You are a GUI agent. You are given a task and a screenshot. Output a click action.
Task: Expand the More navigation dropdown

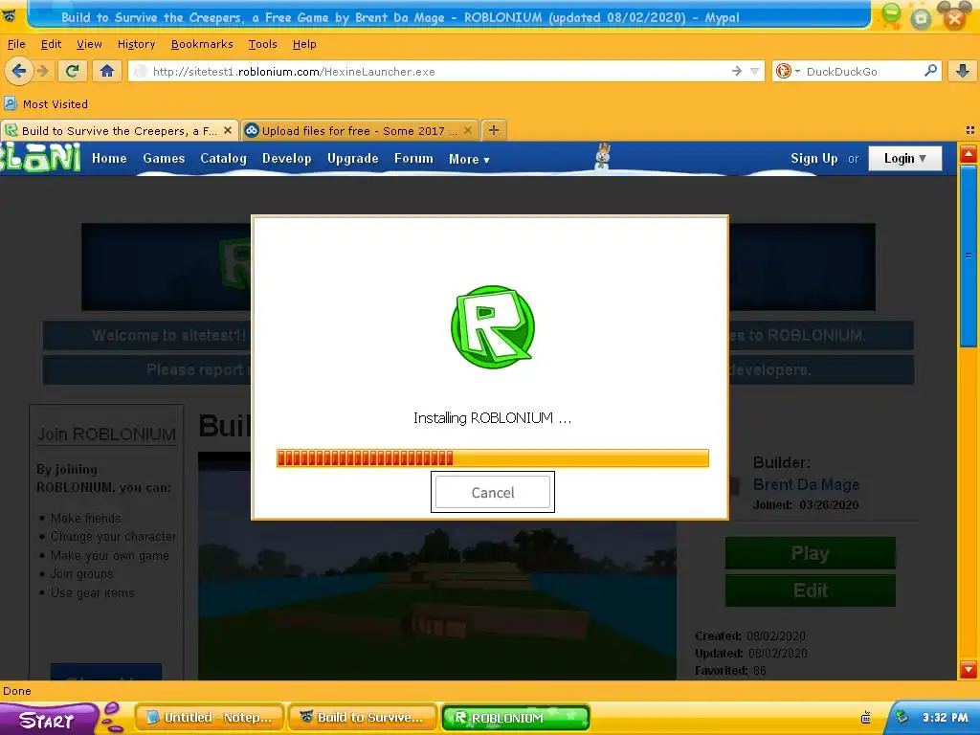pyautogui.click(x=469, y=159)
